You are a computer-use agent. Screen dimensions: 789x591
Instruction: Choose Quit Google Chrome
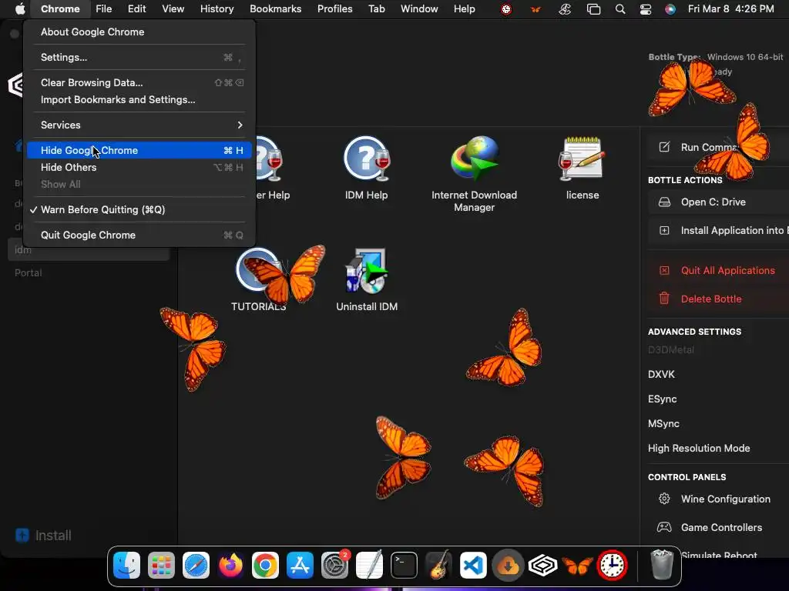(x=139, y=235)
